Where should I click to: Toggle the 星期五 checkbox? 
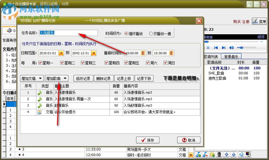pyautogui.click(x=126, y=63)
